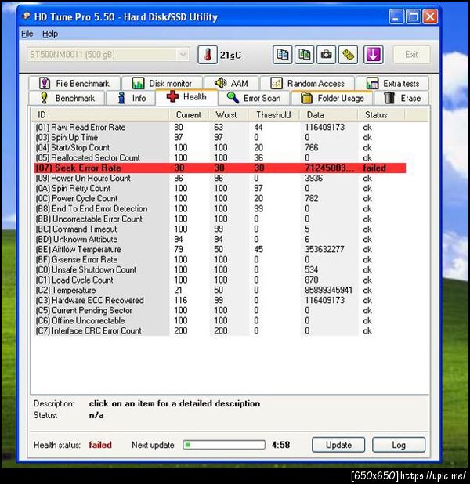
Task: Click the Data column header
Action: coord(328,115)
